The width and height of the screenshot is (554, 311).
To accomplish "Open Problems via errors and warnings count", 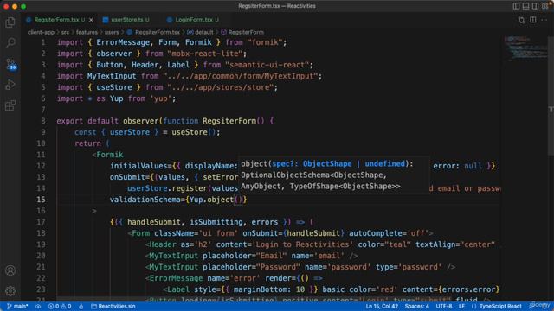I will (x=60, y=306).
